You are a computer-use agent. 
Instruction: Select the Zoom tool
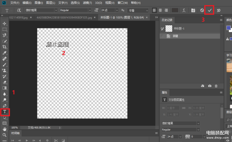5,135
